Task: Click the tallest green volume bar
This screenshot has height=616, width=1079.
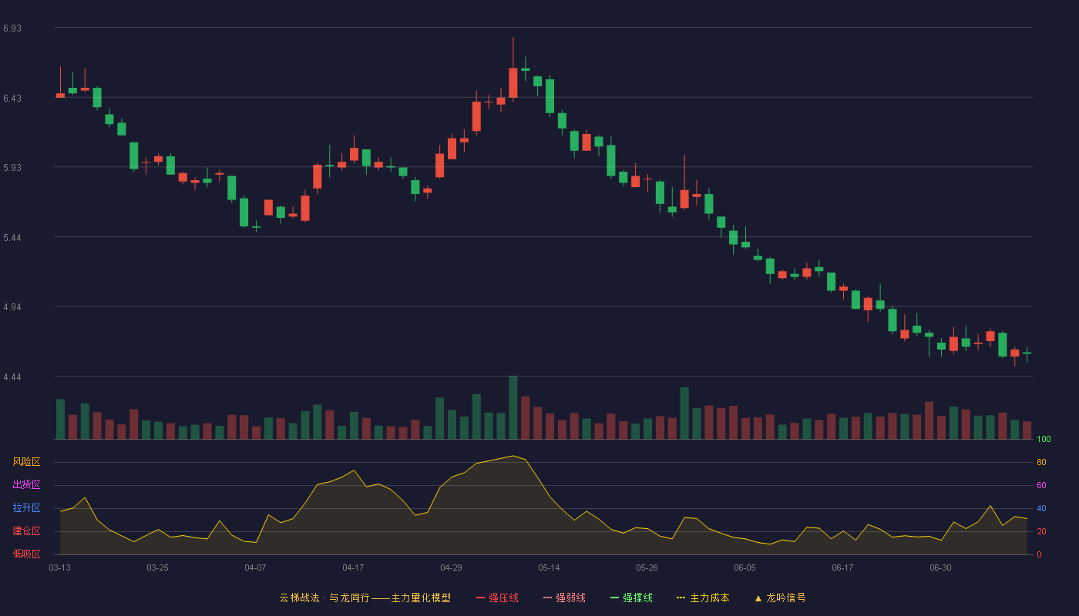Action: pyautogui.click(x=513, y=407)
